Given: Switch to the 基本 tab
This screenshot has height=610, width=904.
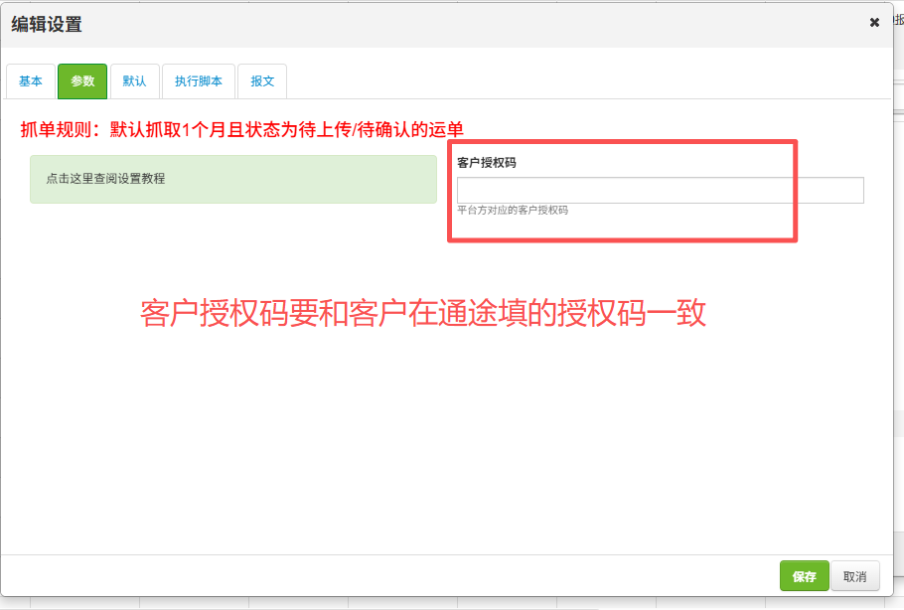Looking at the screenshot, I should (31, 81).
